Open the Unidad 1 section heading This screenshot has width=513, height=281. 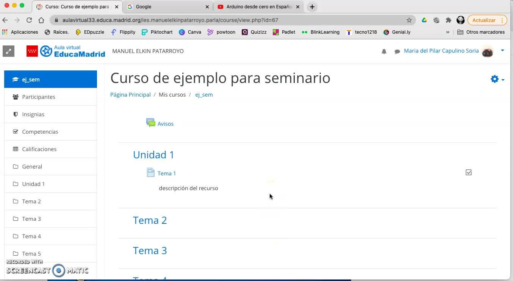(x=153, y=155)
